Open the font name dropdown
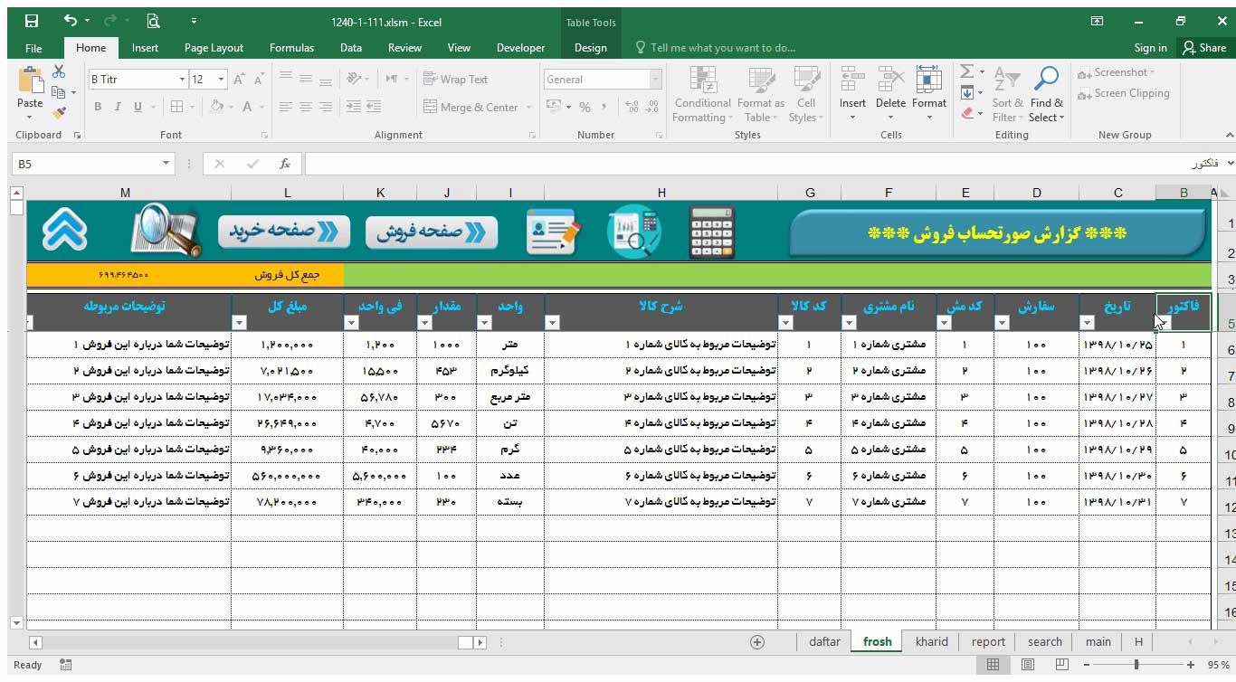The image size is (1236, 682). (182, 80)
